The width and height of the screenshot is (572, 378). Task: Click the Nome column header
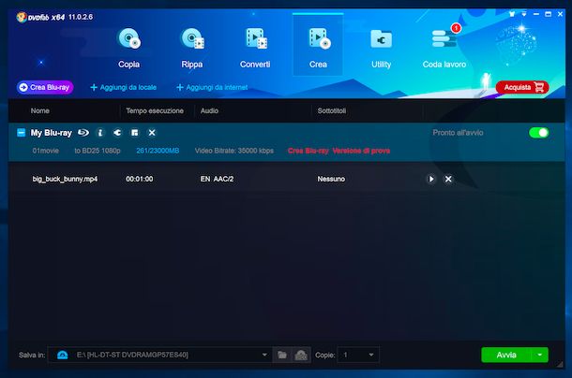click(40, 110)
